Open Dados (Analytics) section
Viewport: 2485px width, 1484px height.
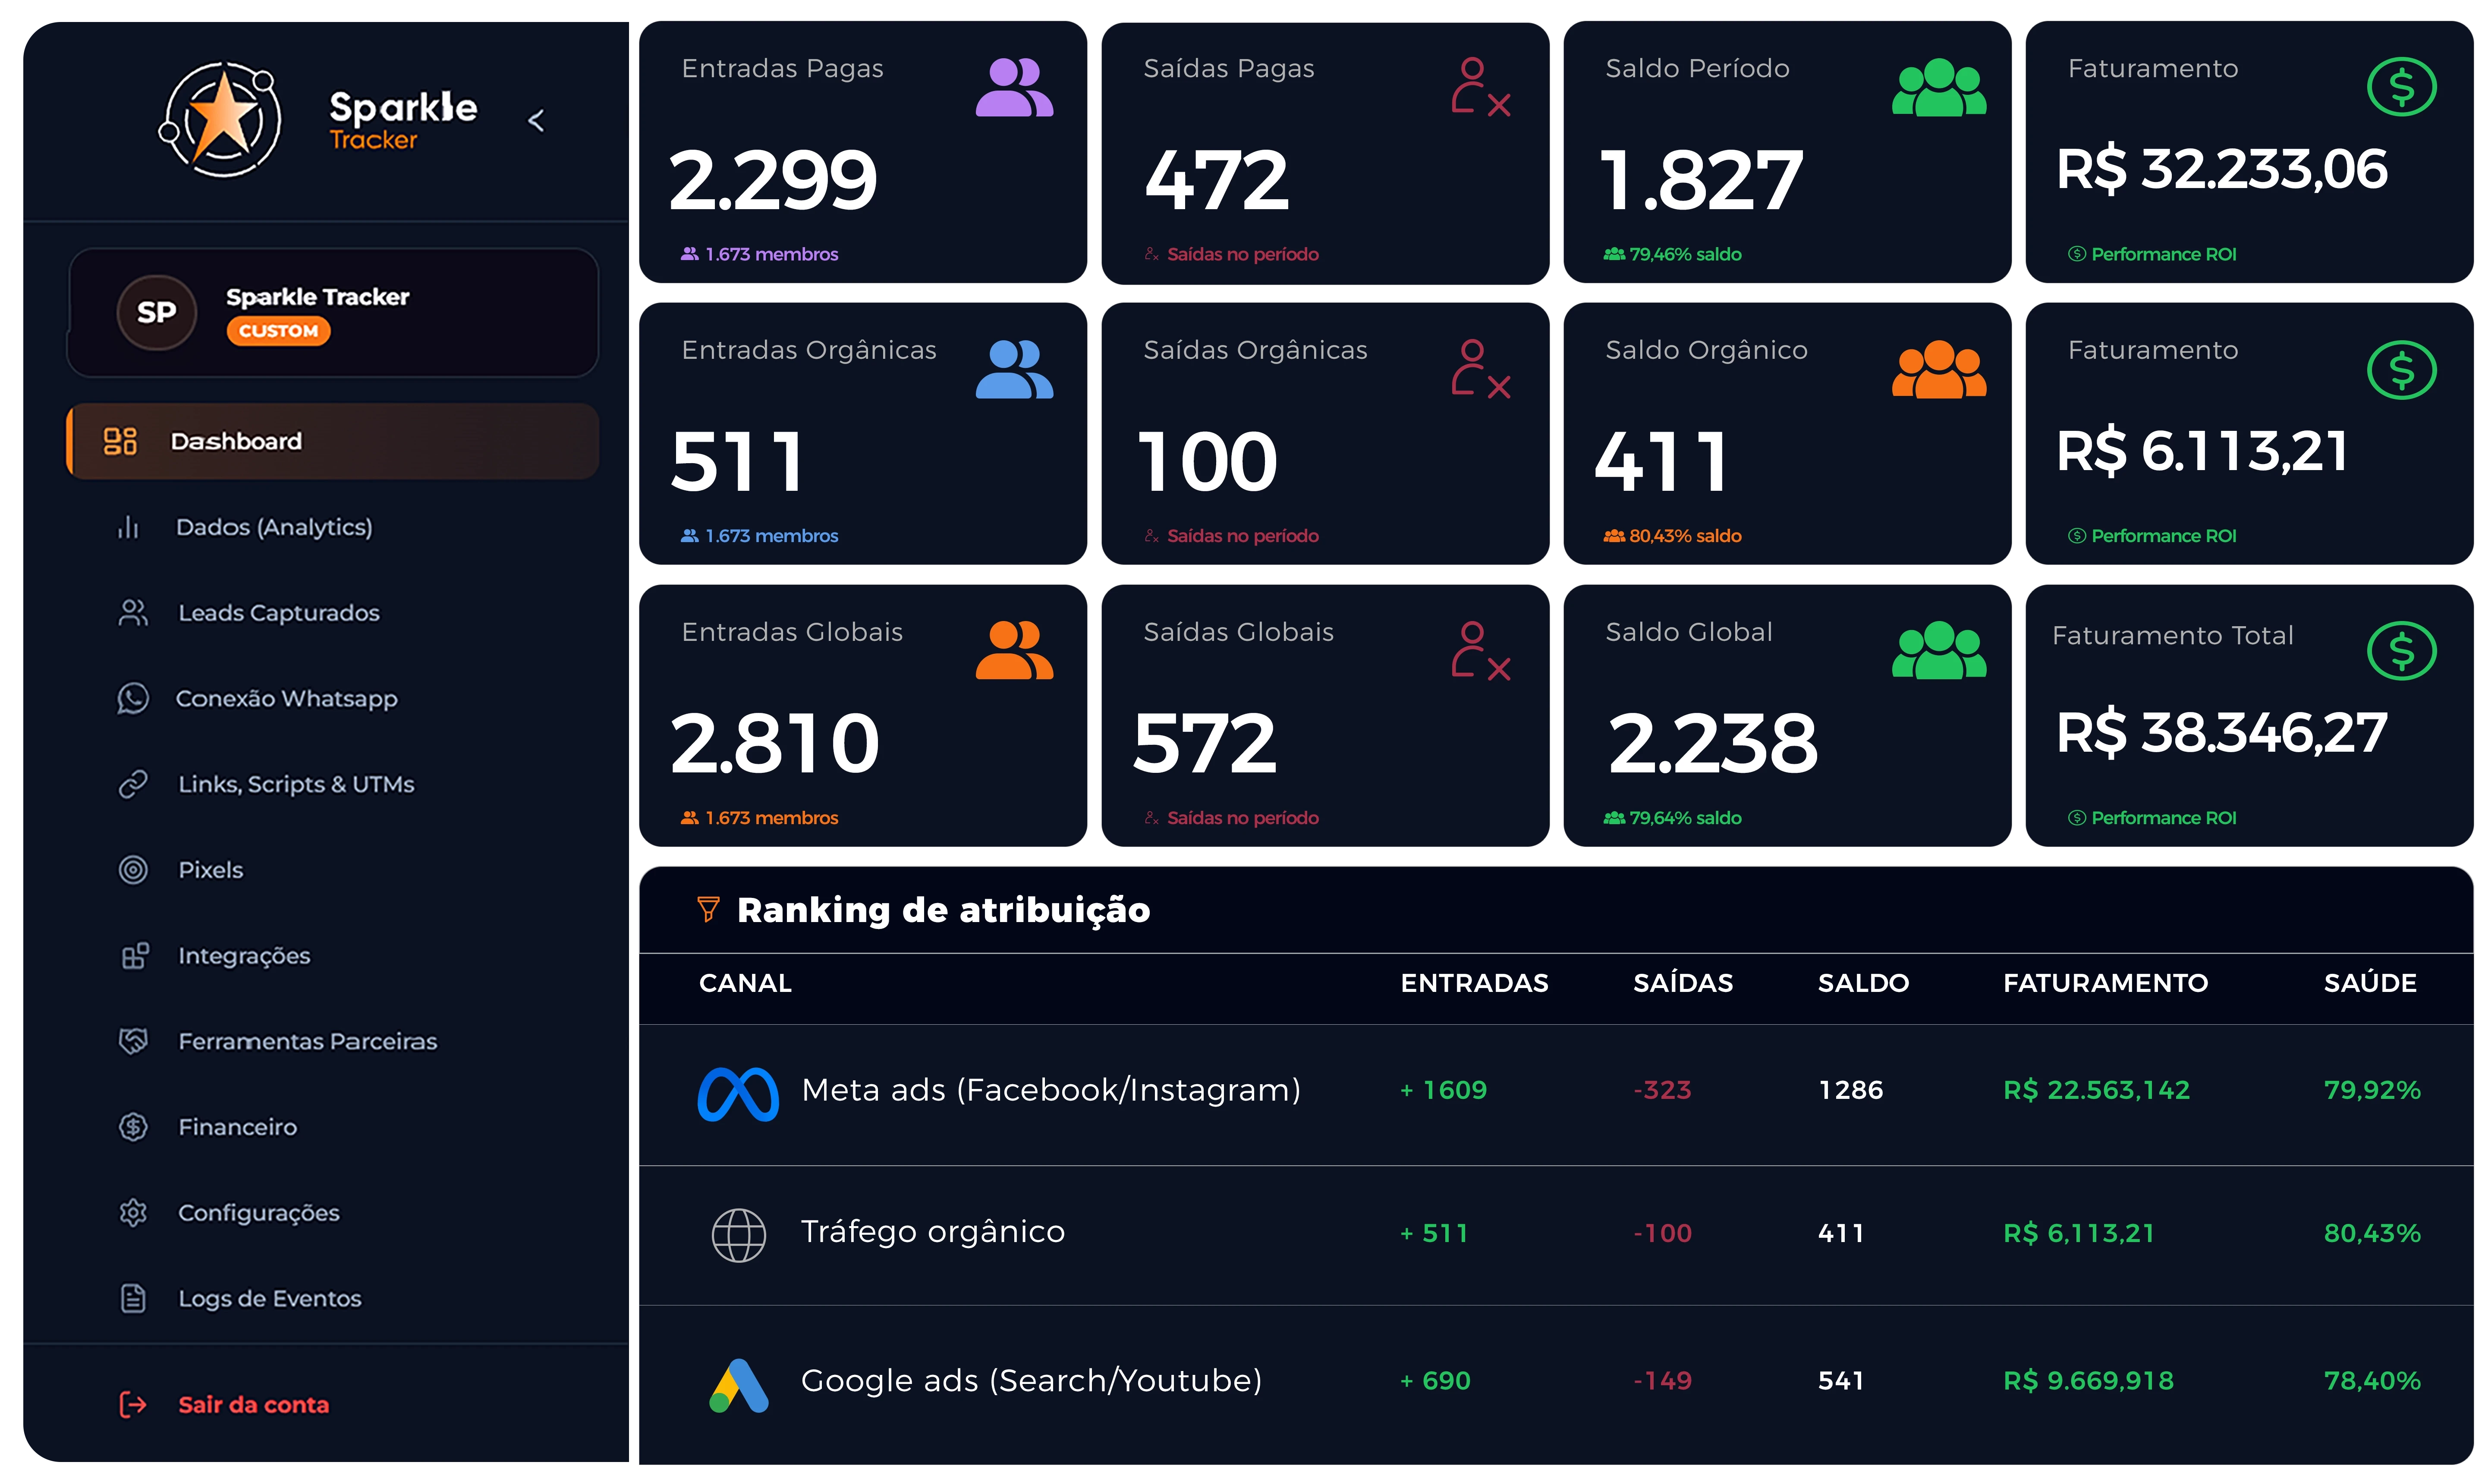273,527
